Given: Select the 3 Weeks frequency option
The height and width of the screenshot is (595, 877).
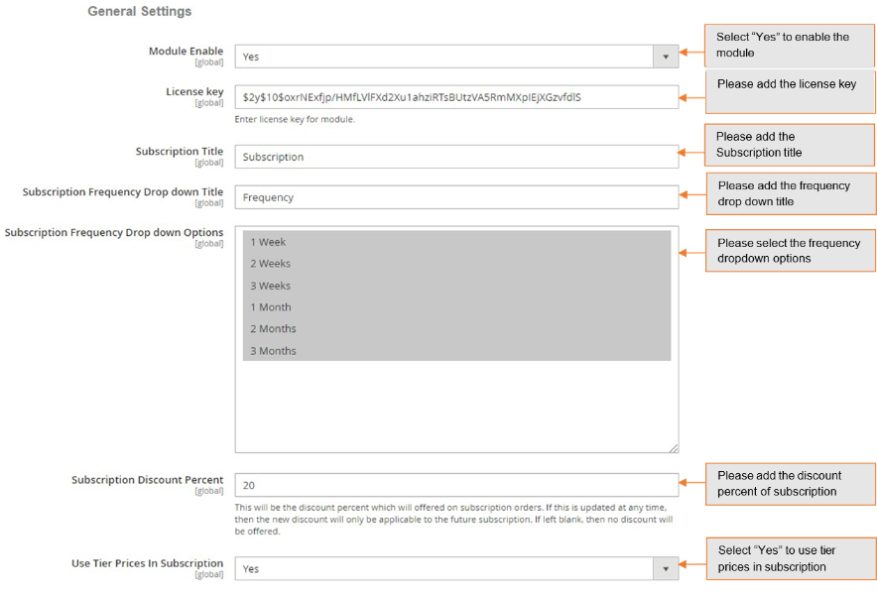Looking at the screenshot, I should pos(456,286).
